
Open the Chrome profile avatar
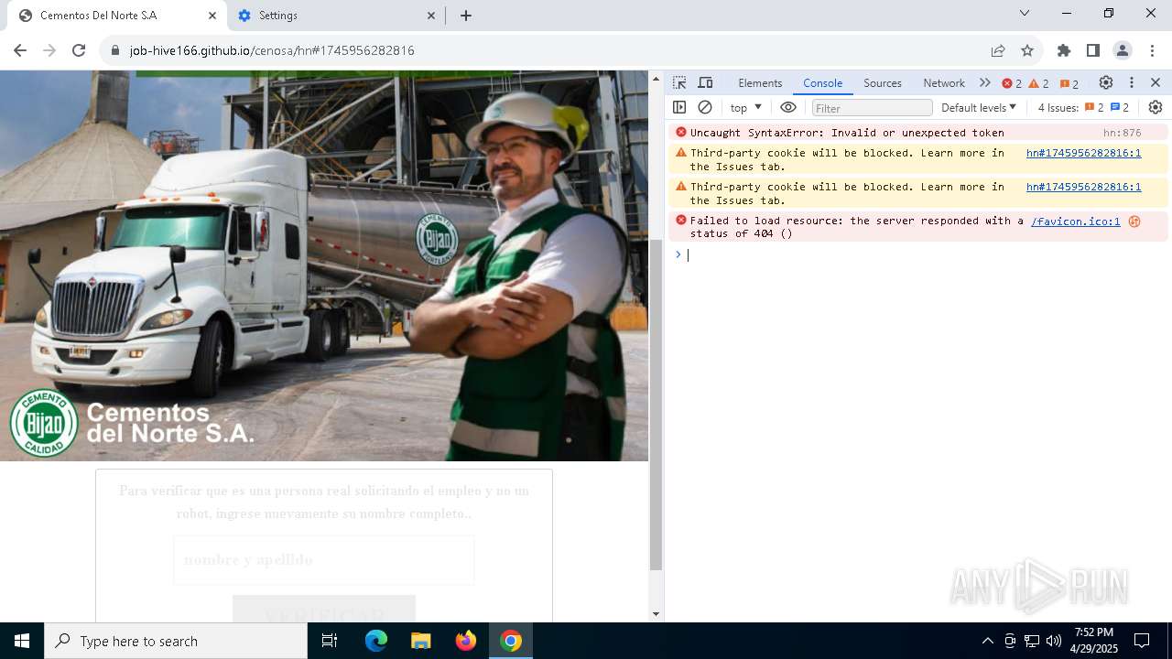coord(1123,50)
